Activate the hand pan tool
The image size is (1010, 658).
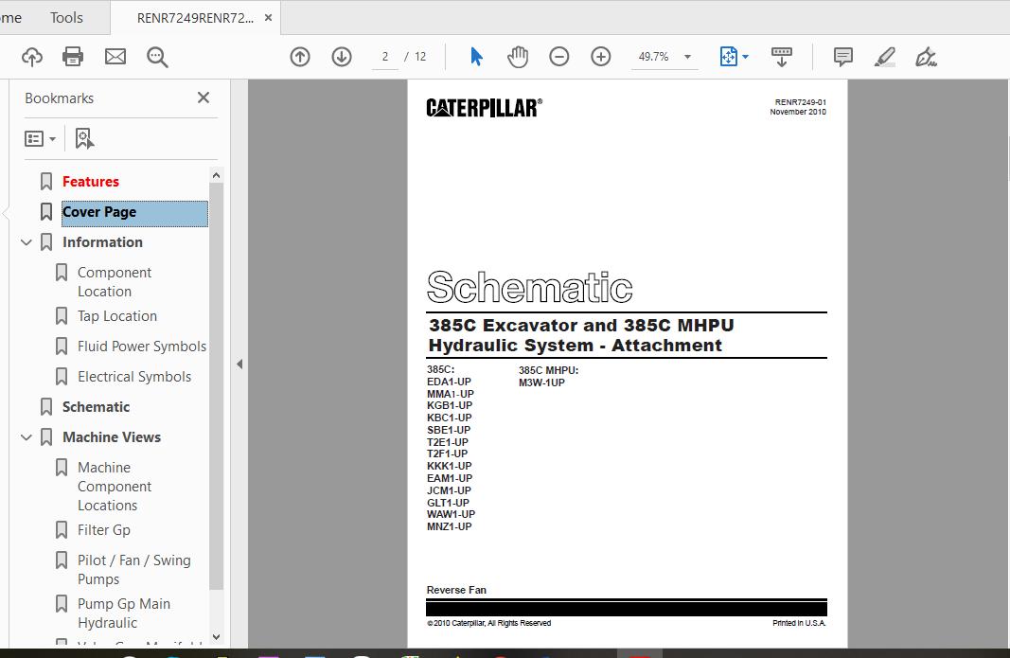point(518,58)
